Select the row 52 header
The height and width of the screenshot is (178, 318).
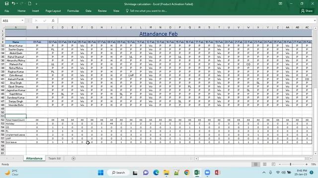coord(2,120)
